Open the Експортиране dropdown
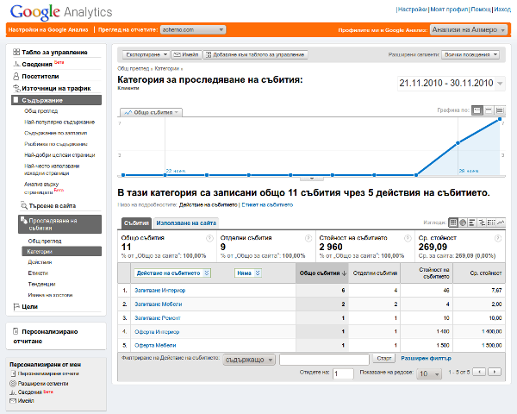The height and width of the screenshot is (414, 517). pyautogui.click(x=146, y=54)
